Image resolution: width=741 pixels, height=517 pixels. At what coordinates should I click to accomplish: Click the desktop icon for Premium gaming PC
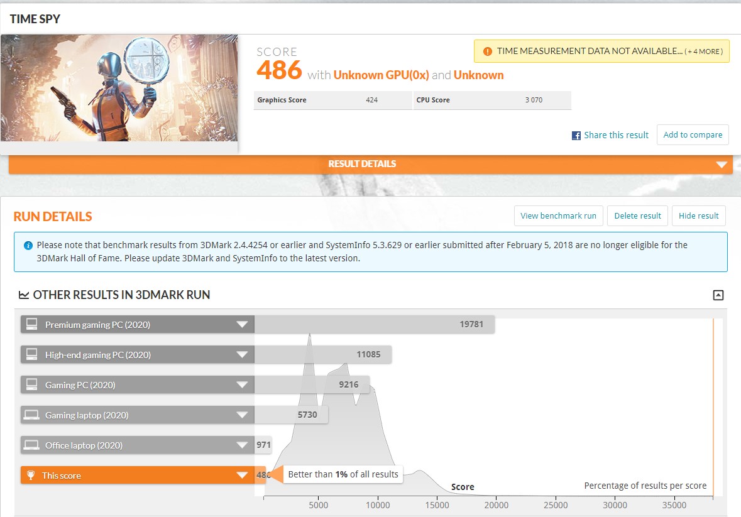tap(31, 324)
